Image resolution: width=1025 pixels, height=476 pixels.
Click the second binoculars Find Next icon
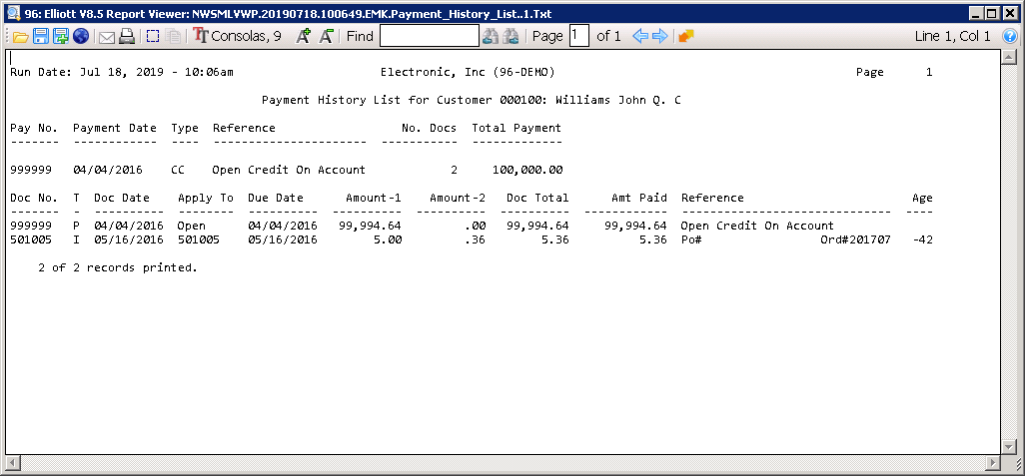coord(511,37)
